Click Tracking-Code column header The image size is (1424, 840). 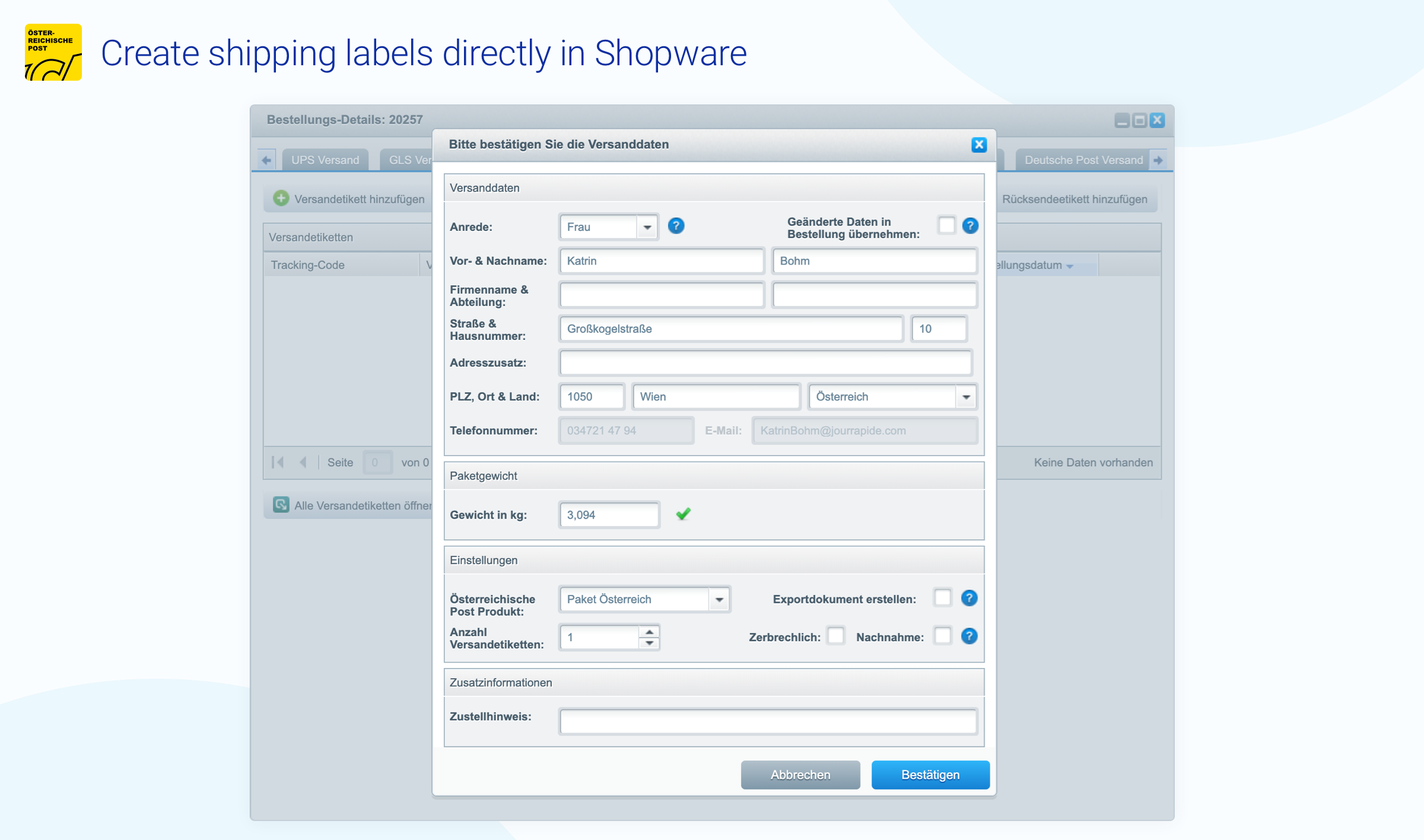tap(342, 265)
